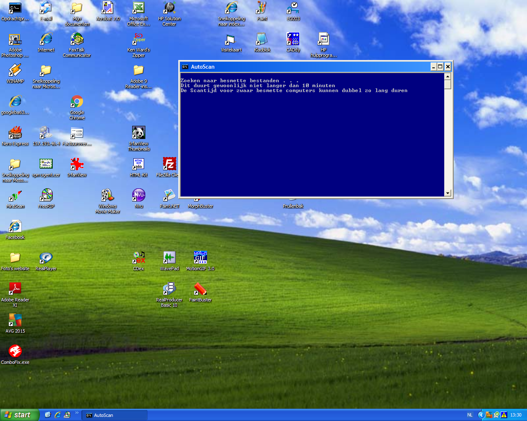527x421 pixels.
Task: Open the Kladblok notepad shortcut
Action: [x=262, y=43]
